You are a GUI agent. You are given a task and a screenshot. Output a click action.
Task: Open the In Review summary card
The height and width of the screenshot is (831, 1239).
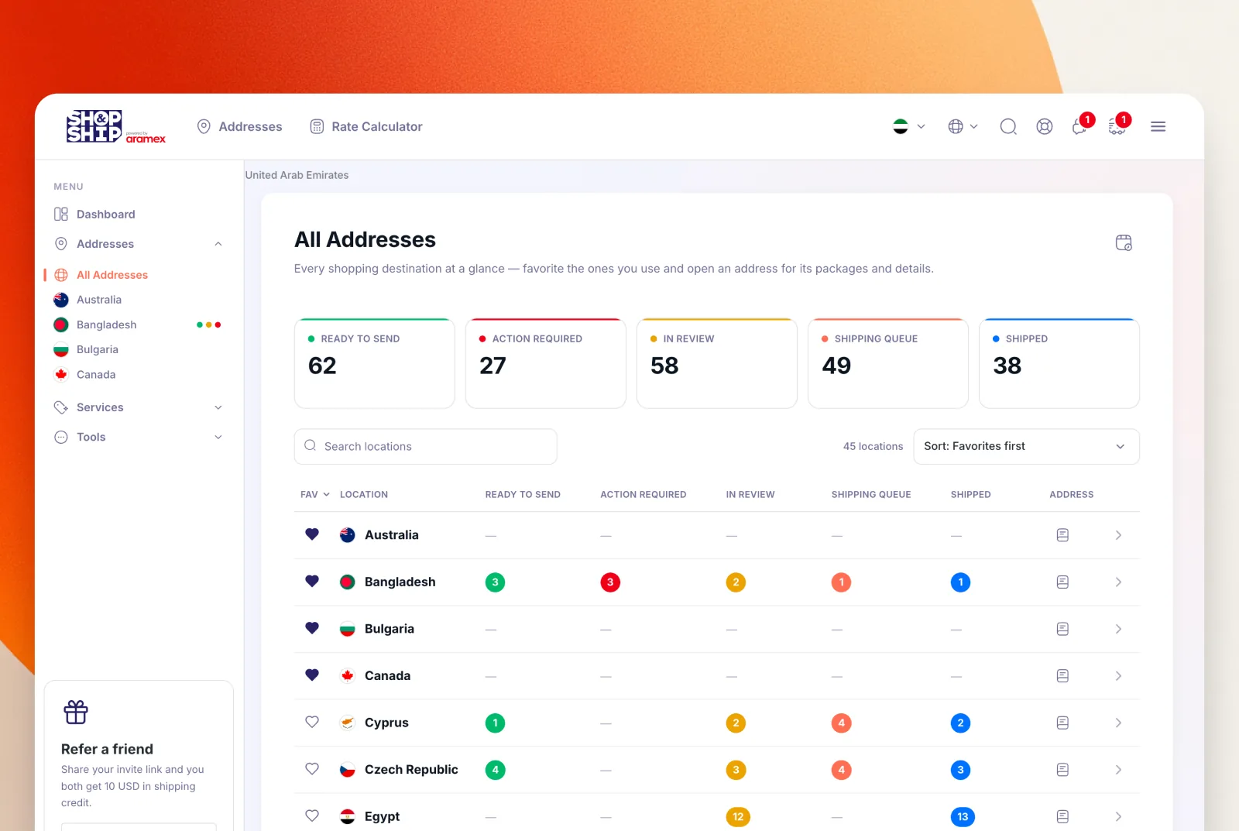716,363
